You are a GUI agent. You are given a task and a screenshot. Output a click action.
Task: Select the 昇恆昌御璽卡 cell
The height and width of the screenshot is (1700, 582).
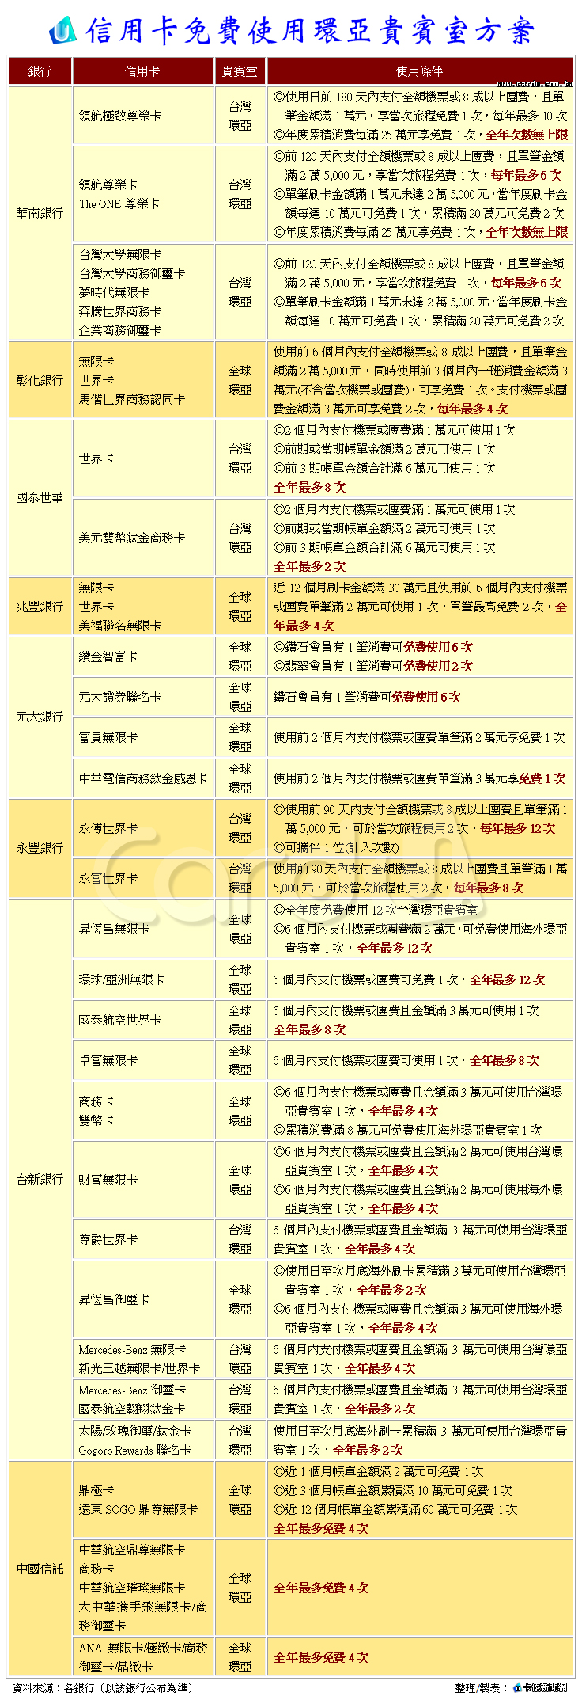[143, 1299]
